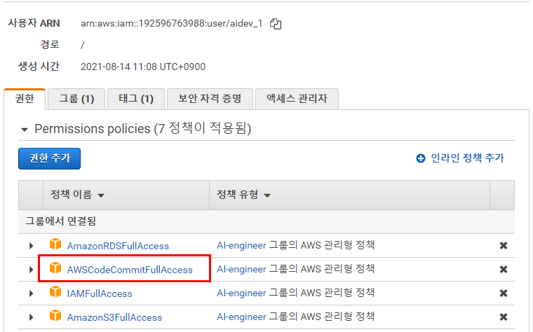
Task: Open the AmazonS3FullAccess policy link
Action: [114, 317]
